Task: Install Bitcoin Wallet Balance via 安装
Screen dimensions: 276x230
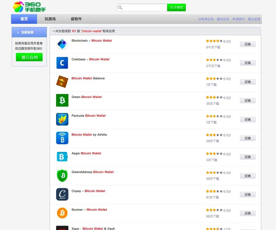Action: coord(248,82)
